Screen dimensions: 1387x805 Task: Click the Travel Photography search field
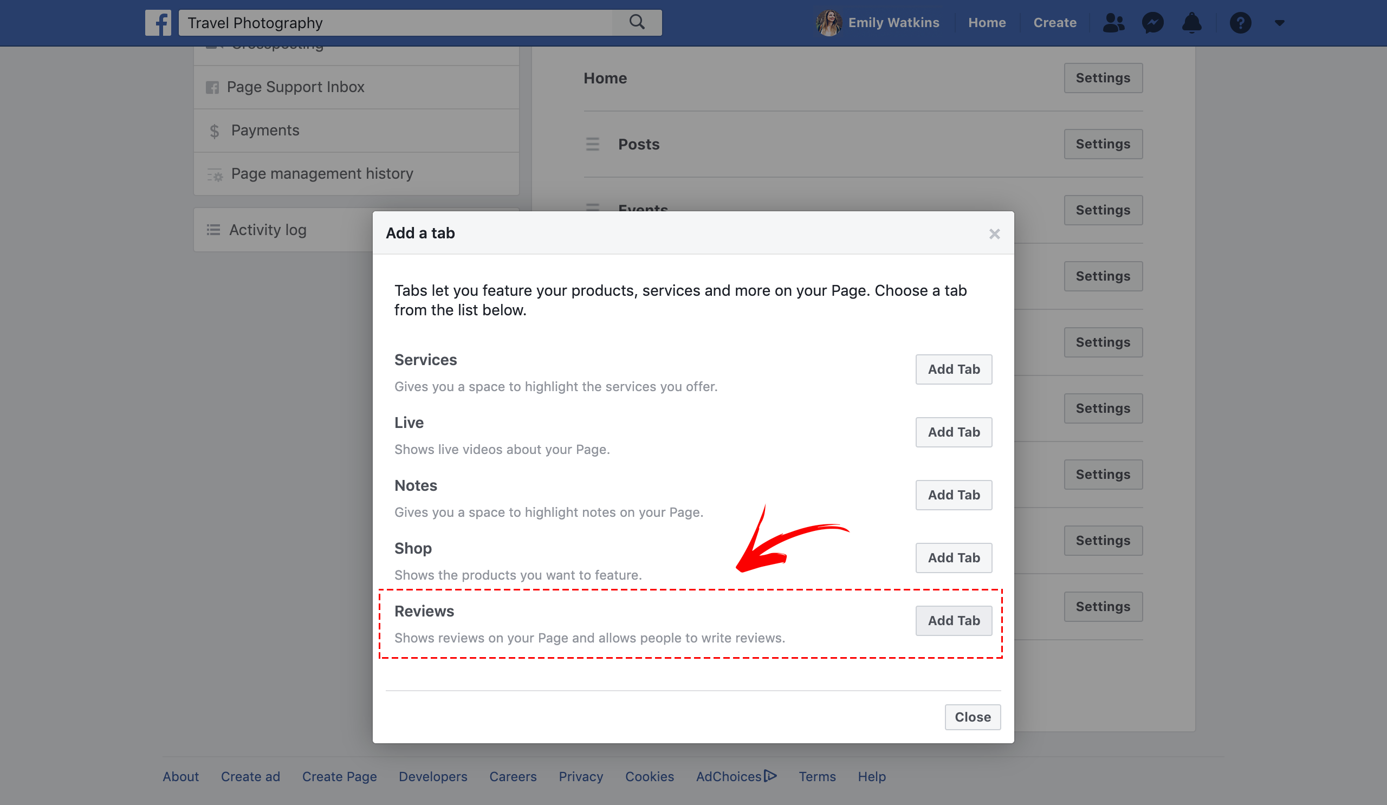pyautogui.click(x=396, y=23)
